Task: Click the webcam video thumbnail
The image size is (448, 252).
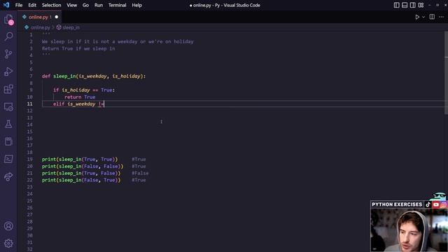Action: [409, 230]
